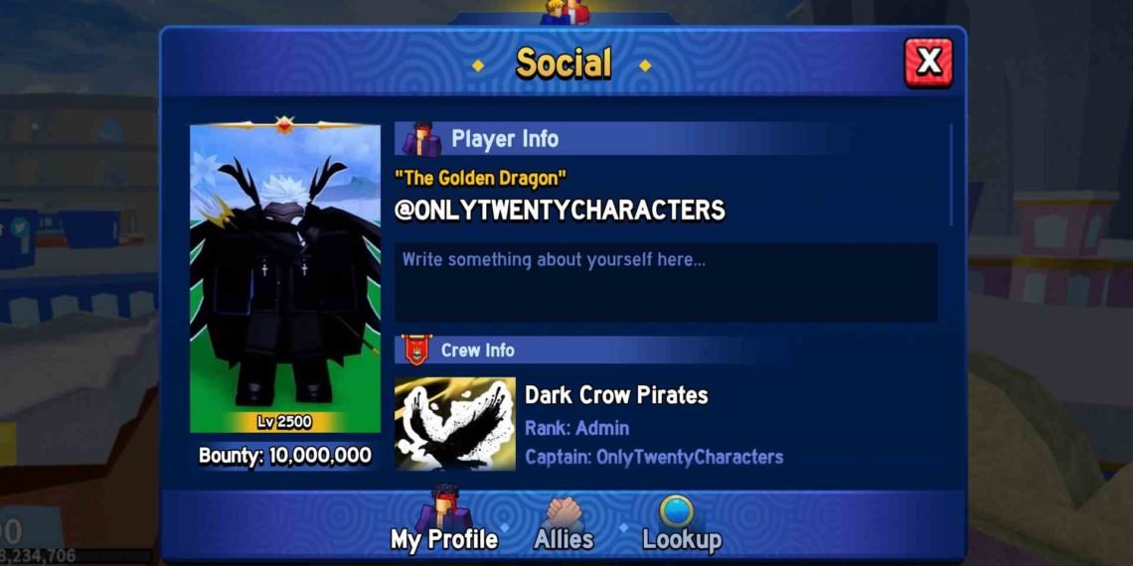Click the Player Info avatar icon
Image resolution: width=1133 pixels, height=566 pixels.
coord(422,139)
